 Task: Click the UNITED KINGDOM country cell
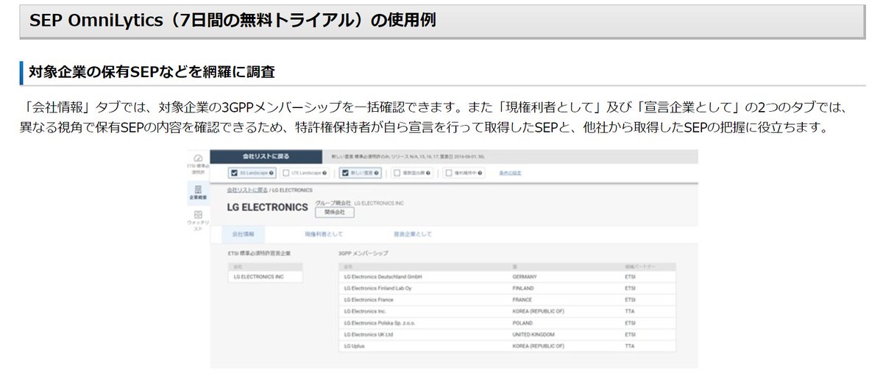click(535, 334)
